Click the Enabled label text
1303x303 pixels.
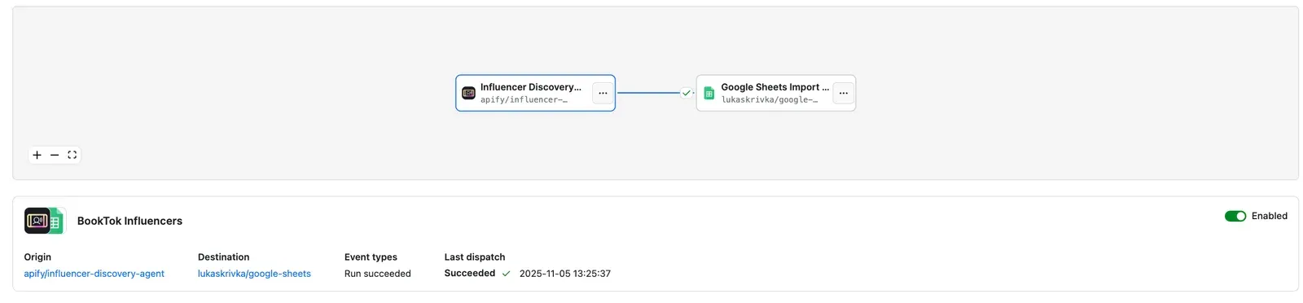tap(1270, 216)
